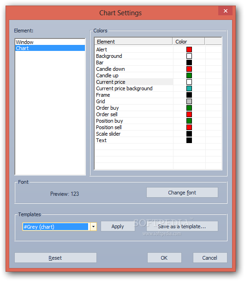Select the Scale slider row label
Screen dimensions: 245x281
pyautogui.click(x=108, y=134)
